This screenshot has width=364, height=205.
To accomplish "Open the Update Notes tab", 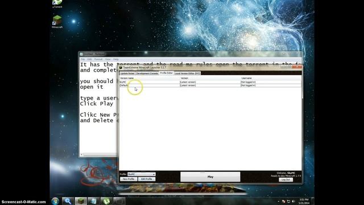I will click(127, 73).
